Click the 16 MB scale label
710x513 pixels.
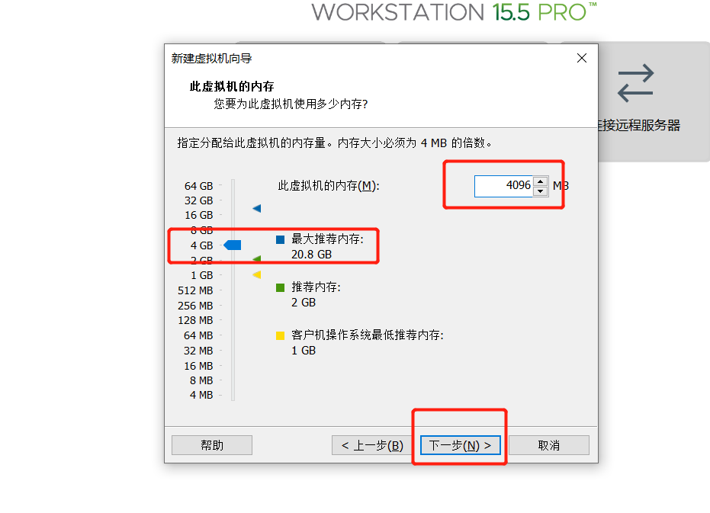pyautogui.click(x=198, y=366)
